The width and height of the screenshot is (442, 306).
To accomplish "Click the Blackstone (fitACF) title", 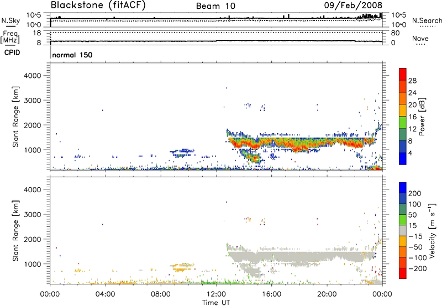I will click(x=98, y=5).
